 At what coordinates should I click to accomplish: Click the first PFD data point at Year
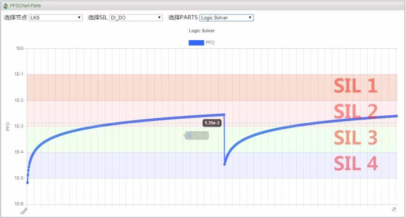coord(28,183)
